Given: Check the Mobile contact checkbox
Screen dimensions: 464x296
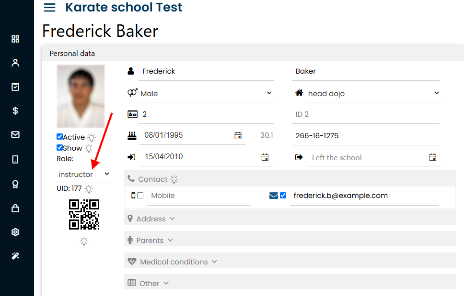Looking at the screenshot, I should click(140, 196).
